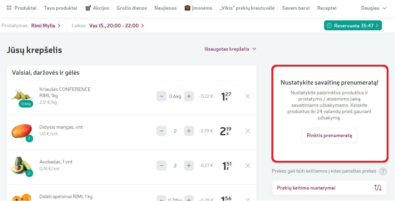
Task: Click the briefcase icon for Įmonėms
Action: click(187, 8)
